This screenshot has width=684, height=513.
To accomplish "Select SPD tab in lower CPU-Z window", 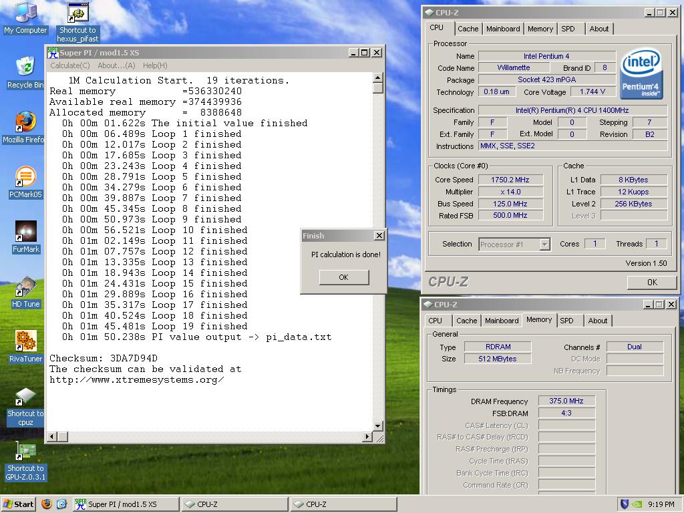I will (x=566, y=321).
